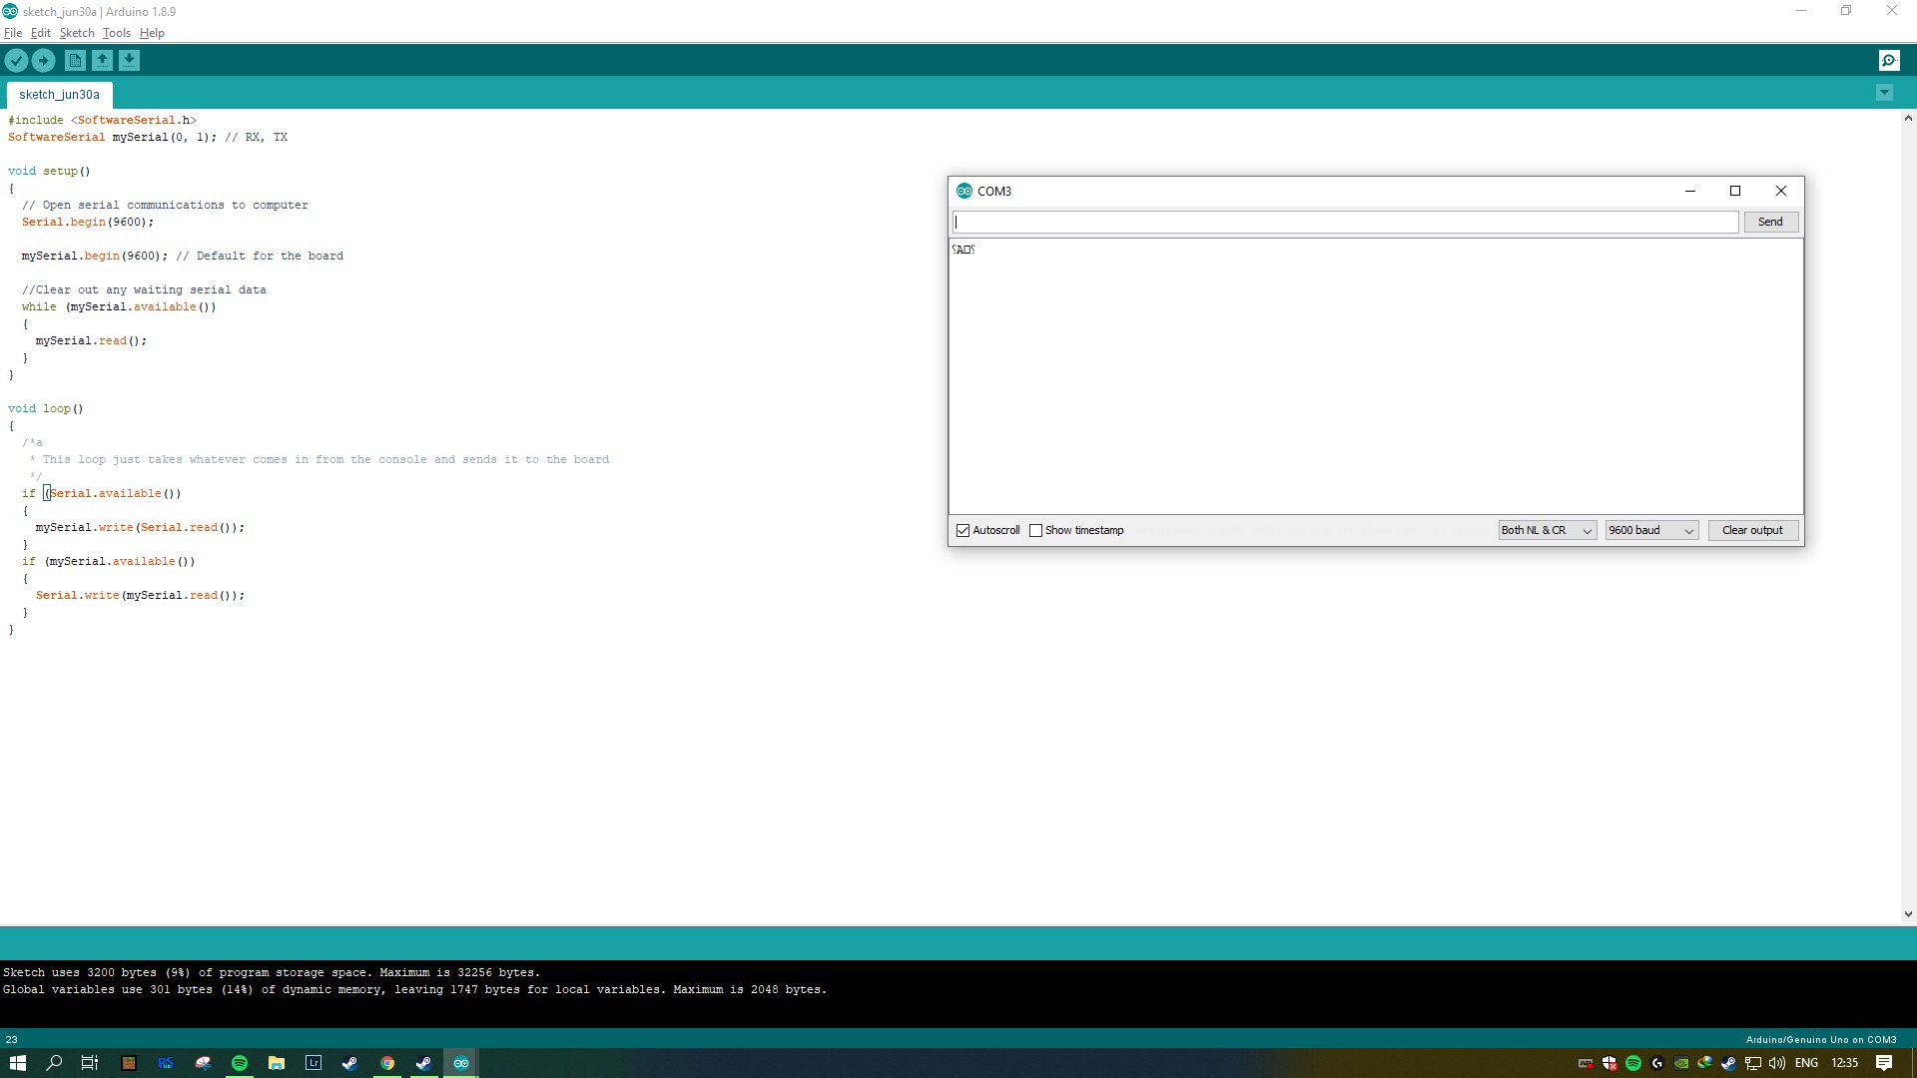Open the 9600 baud rate dropdown
This screenshot has height=1078, width=1917.
coord(1651,531)
